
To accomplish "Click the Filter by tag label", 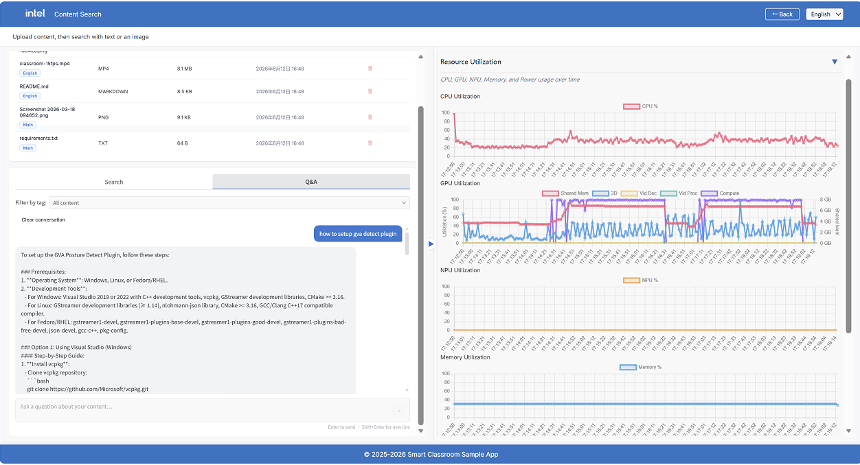I will pyautogui.click(x=31, y=203).
